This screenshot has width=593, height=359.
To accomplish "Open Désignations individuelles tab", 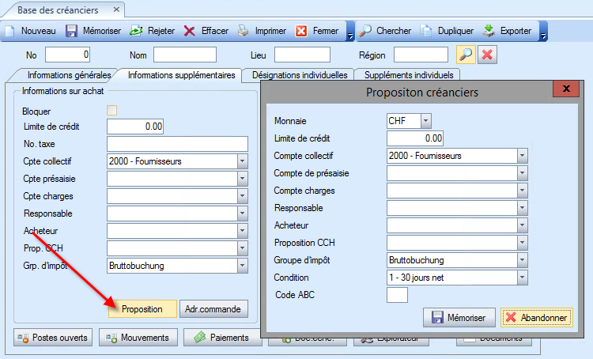I will [x=300, y=75].
